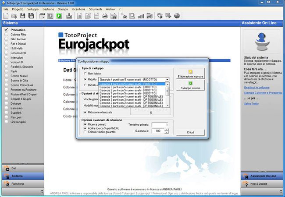Viewport: 285px width, 197px height.
Task: Open the File menu
Action: pos(6,9)
